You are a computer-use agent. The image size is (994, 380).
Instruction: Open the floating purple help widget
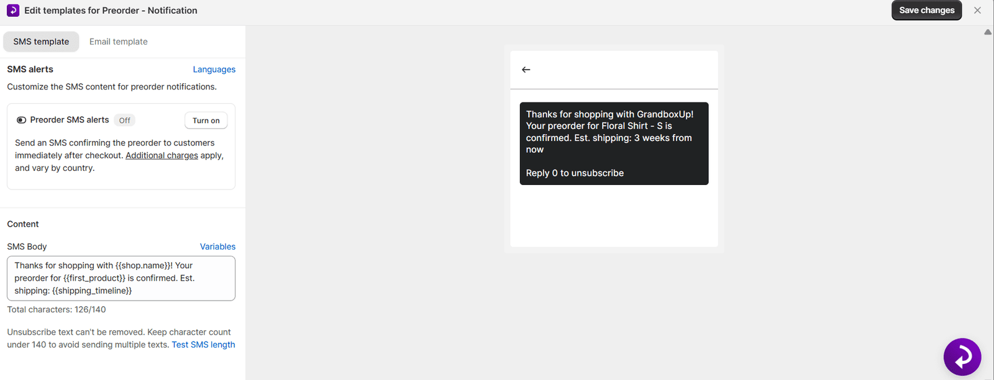coord(962,357)
